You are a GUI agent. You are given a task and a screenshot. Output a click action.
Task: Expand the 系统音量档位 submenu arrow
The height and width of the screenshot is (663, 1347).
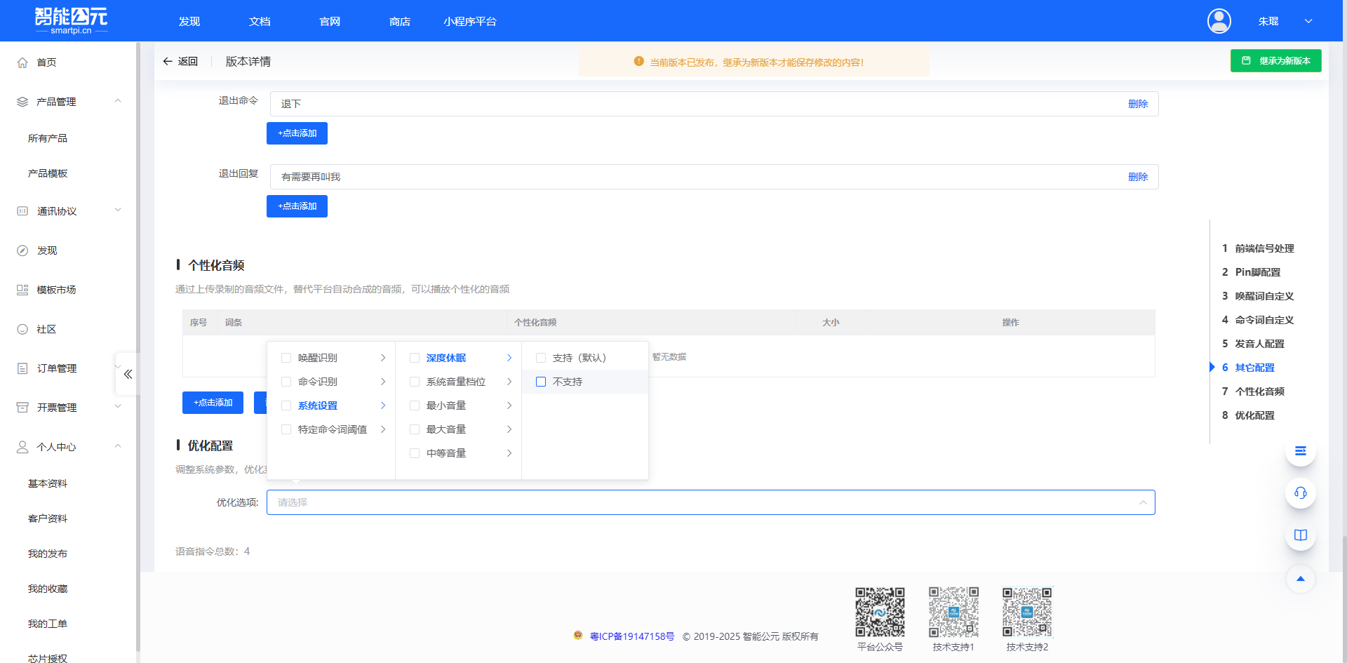point(509,382)
